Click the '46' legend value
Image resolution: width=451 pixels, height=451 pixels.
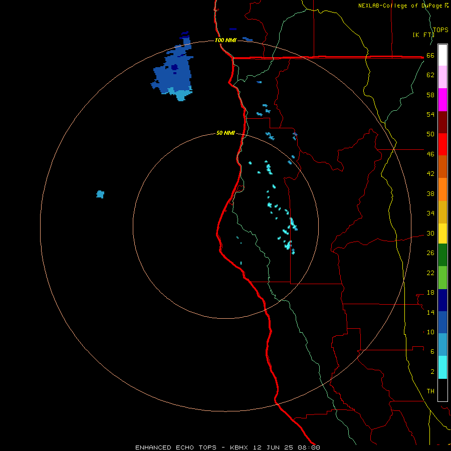point(430,154)
